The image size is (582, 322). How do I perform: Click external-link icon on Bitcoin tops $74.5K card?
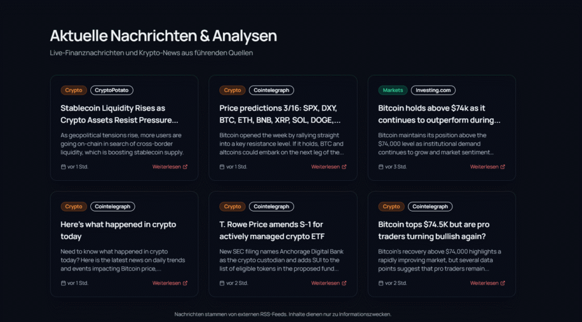click(x=503, y=283)
